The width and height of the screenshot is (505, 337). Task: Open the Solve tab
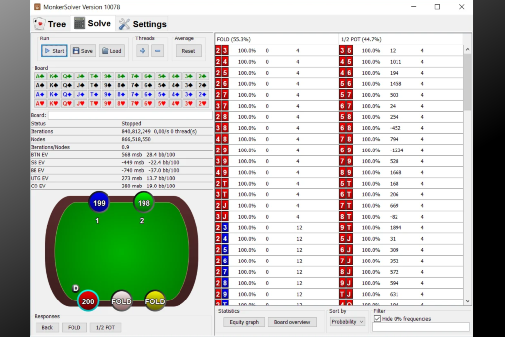point(93,24)
